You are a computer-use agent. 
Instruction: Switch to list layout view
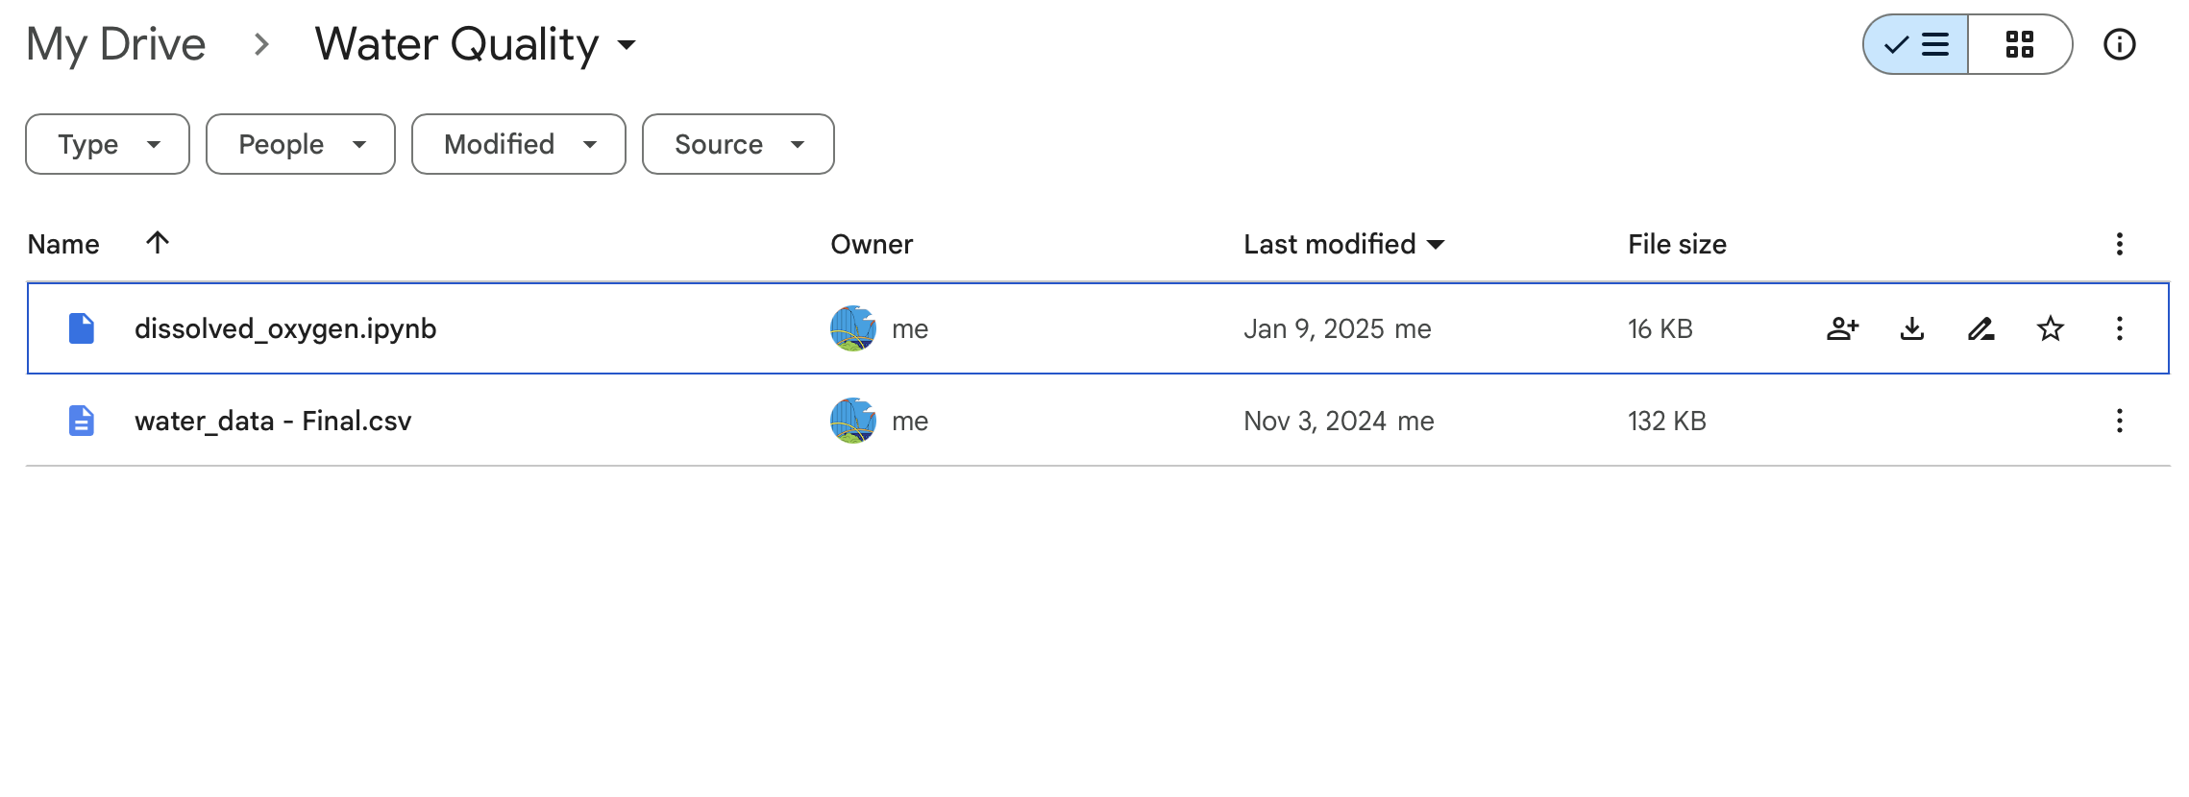[x=1915, y=44]
